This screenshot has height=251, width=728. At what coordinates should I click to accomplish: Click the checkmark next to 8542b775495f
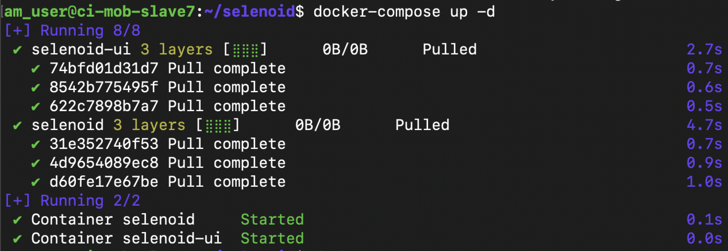[x=36, y=88]
